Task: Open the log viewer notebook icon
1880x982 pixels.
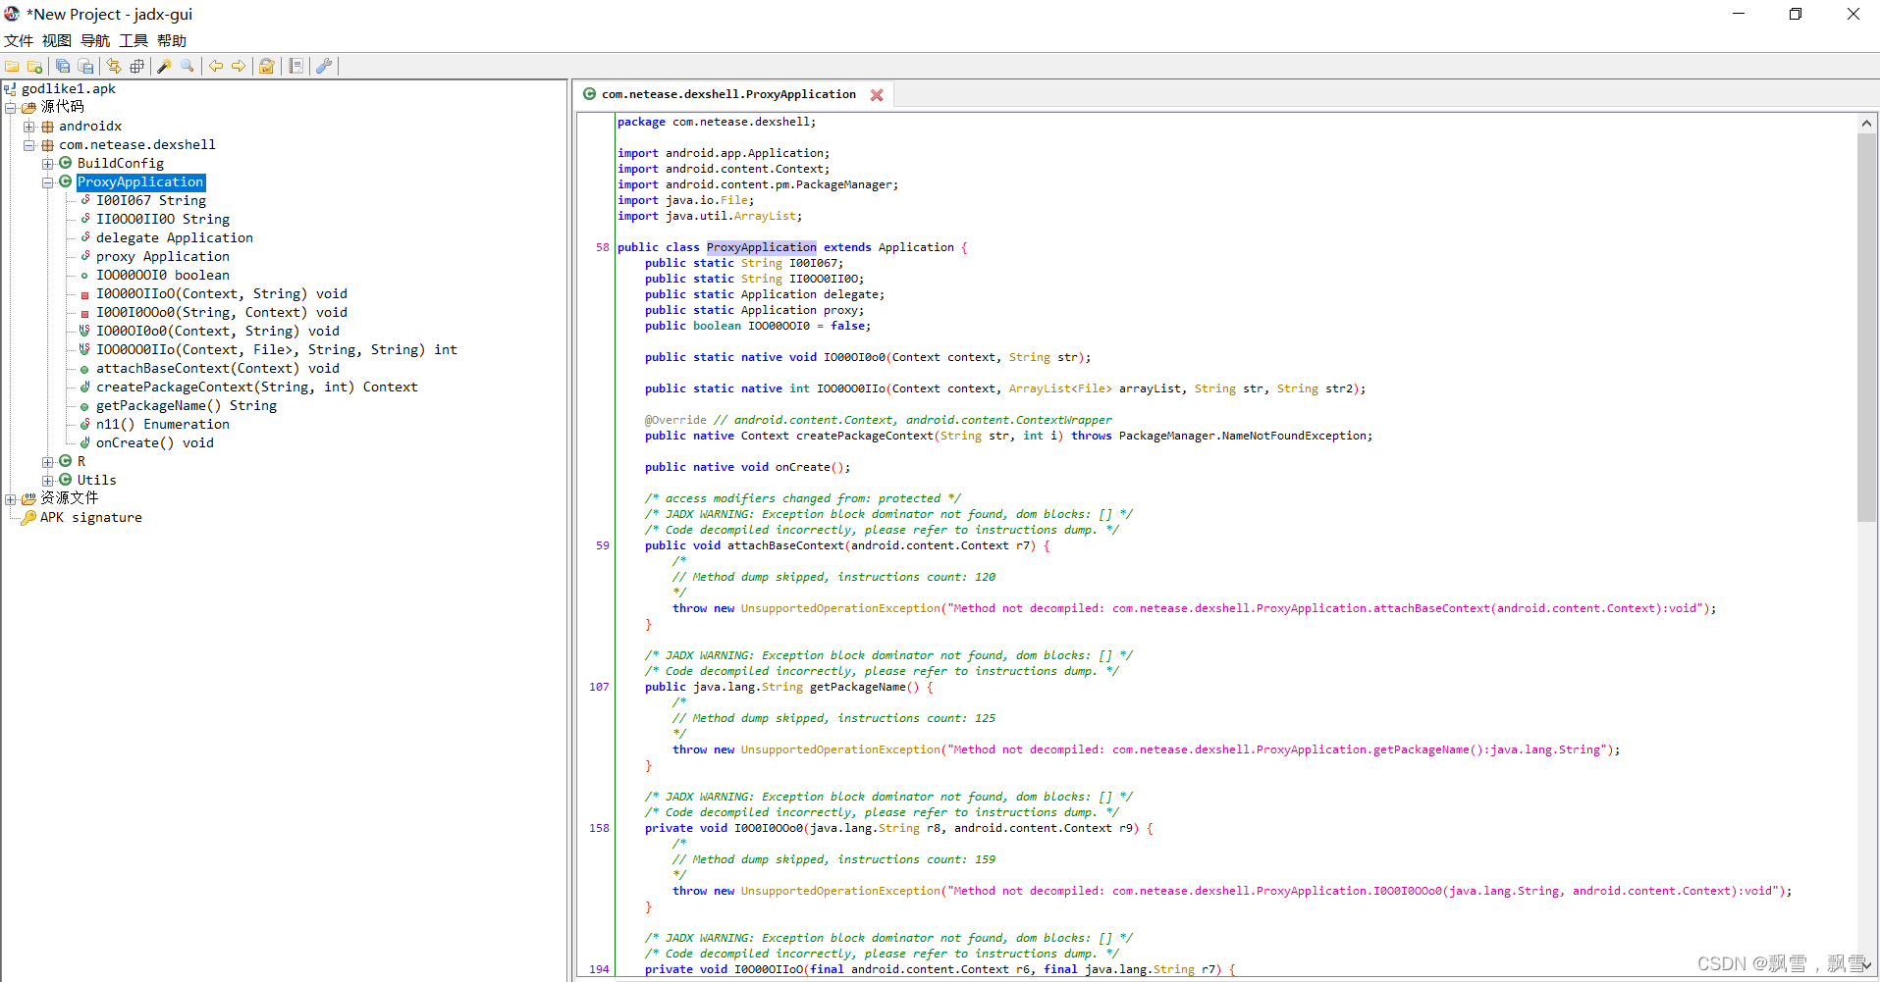Action: coord(295,66)
